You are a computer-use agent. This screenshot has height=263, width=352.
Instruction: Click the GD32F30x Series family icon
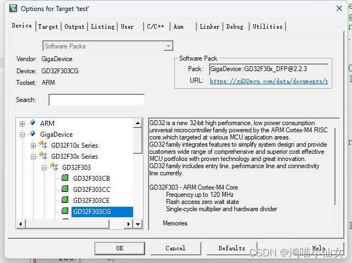[x=43, y=155]
